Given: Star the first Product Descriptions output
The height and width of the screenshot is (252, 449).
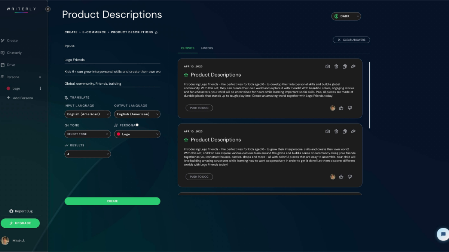Looking at the screenshot, I should [186, 75].
